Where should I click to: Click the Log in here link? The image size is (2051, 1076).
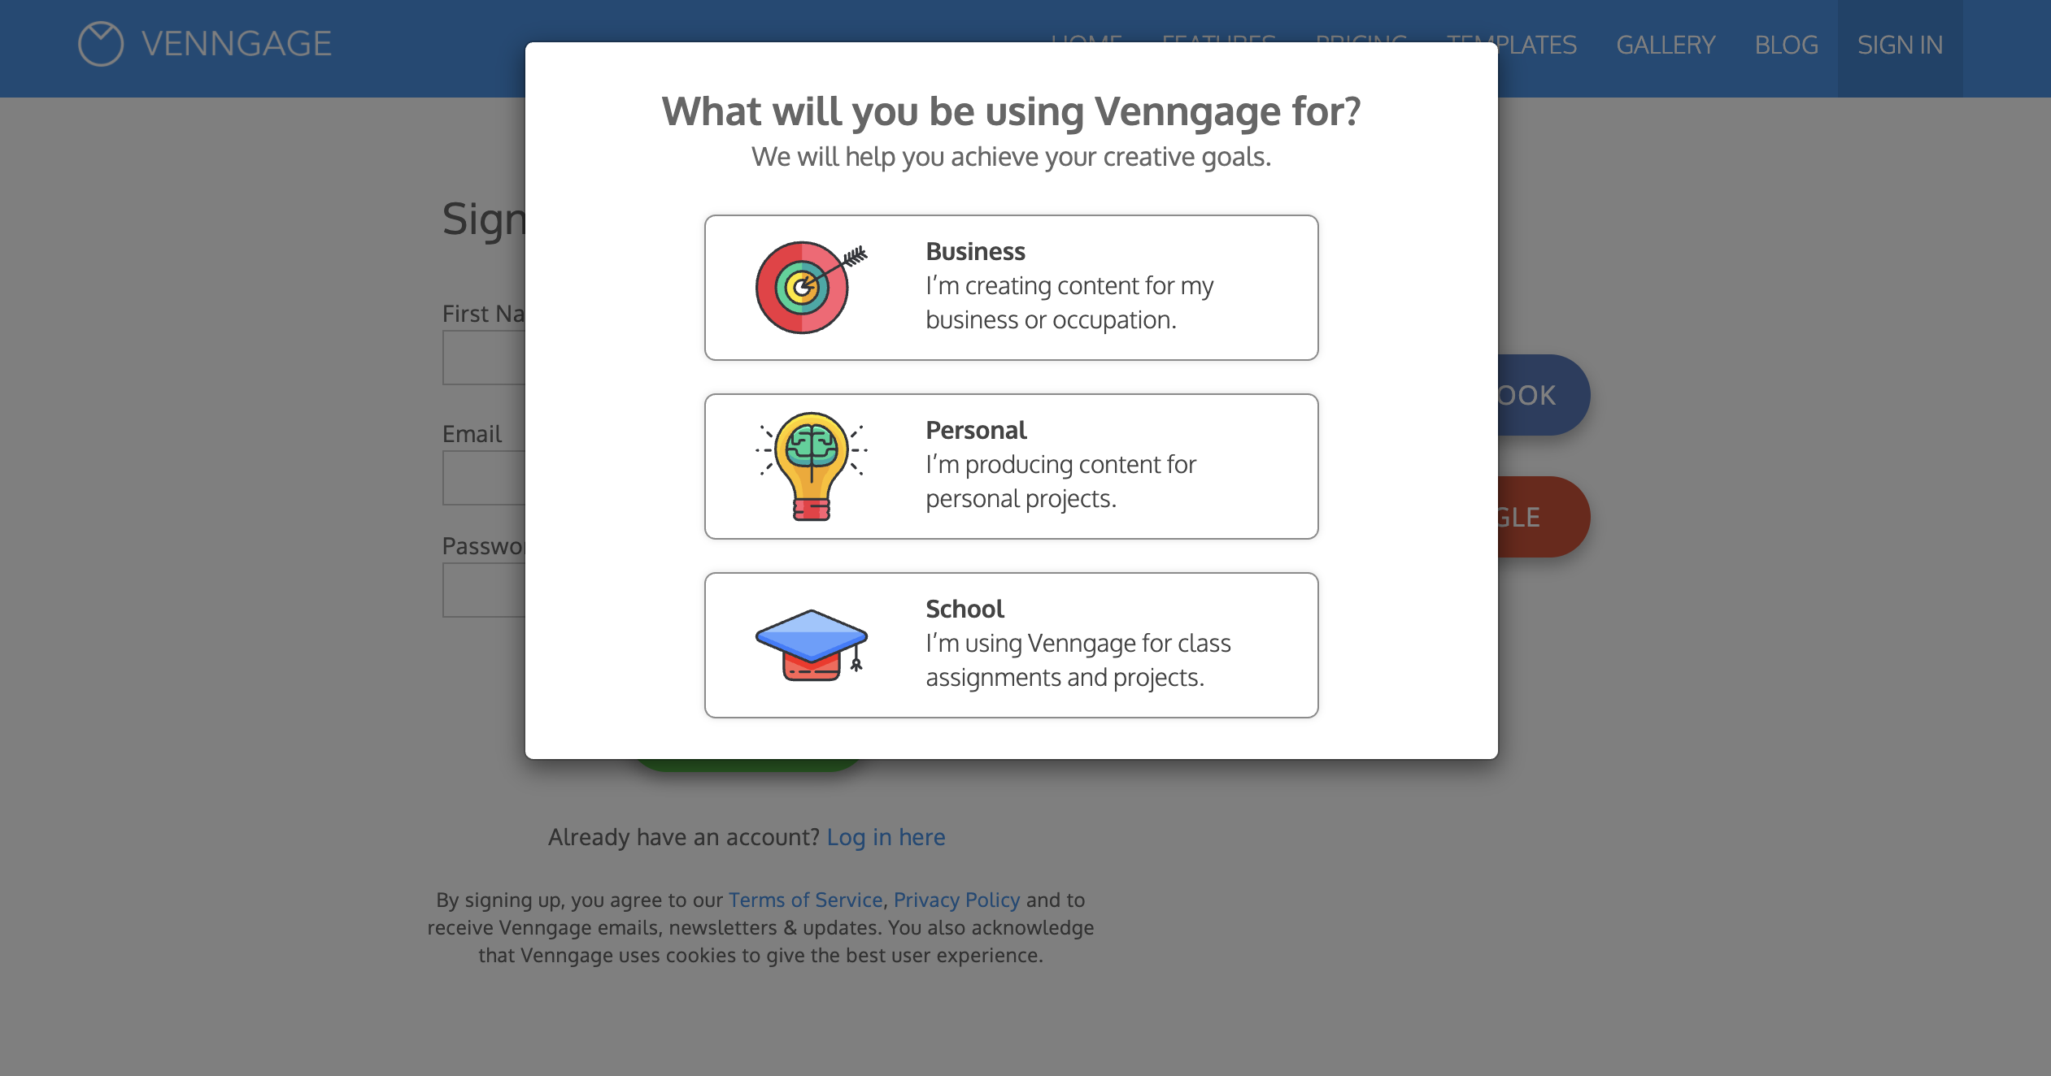(886, 836)
